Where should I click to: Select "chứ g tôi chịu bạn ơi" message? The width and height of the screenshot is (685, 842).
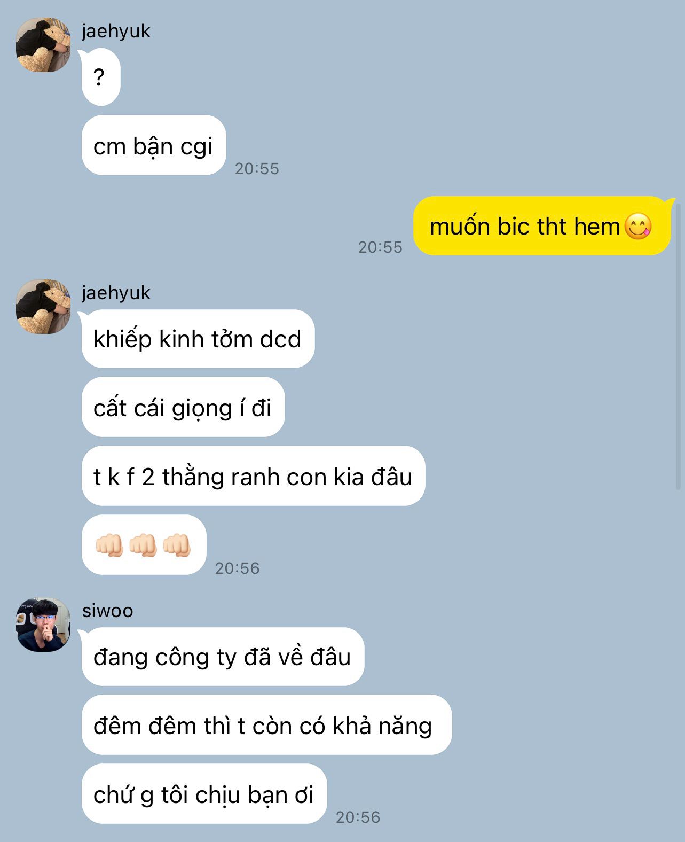pyautogui.click(x=204, y=794)
